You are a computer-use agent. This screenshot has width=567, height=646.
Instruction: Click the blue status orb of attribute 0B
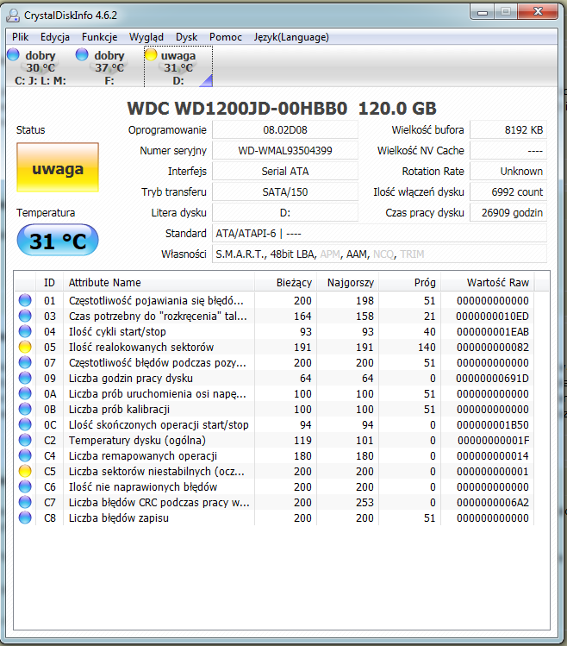[25, 409]
